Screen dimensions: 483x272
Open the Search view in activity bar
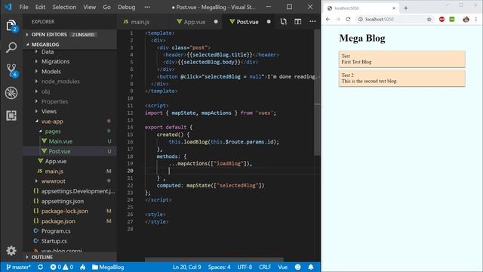[11, 48]
